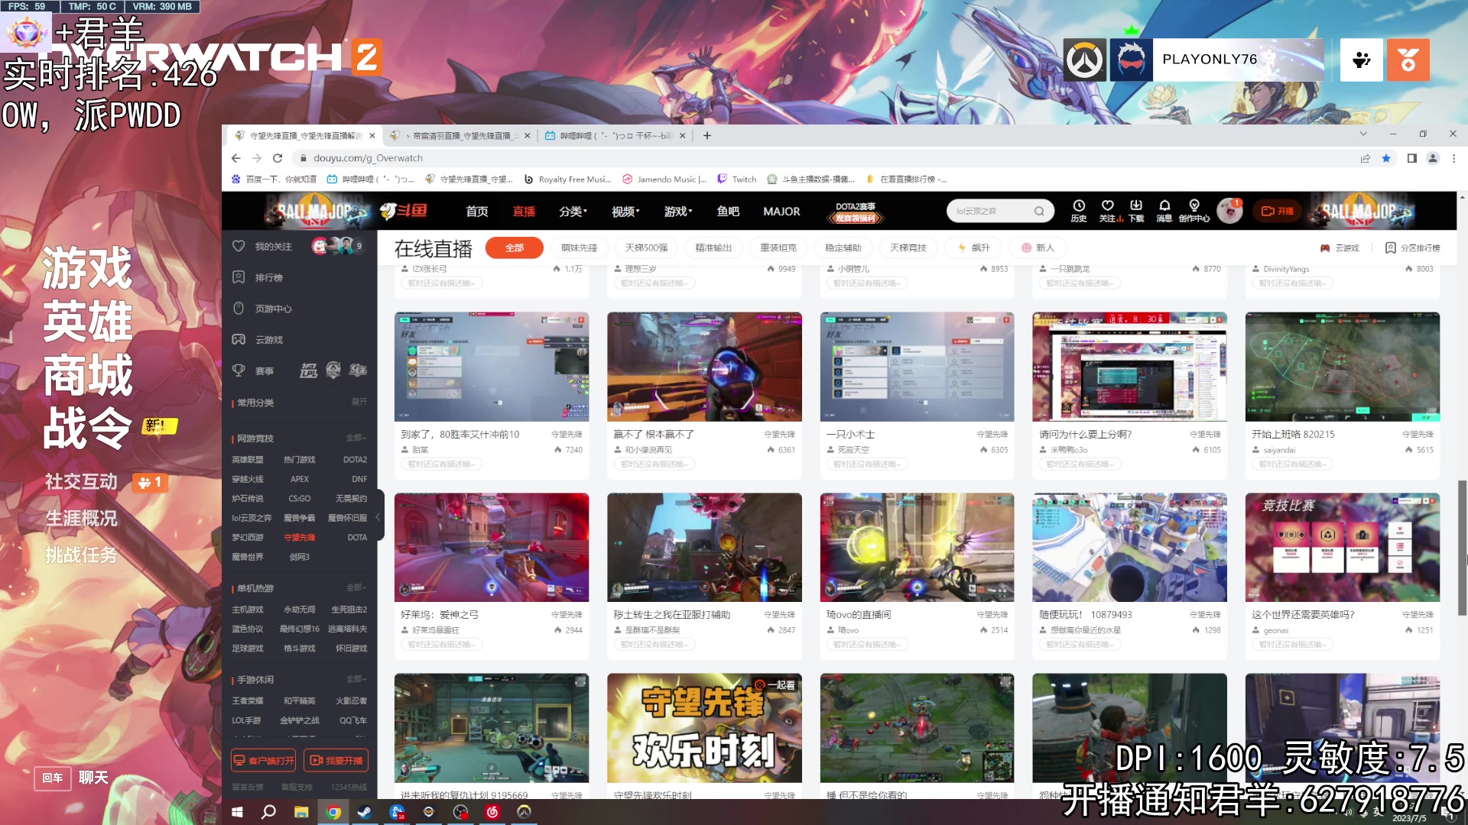Open 赛事 trophy item in sidebar
The width and height of the screenshot is (1468, 825).
[x=253, y=370]
